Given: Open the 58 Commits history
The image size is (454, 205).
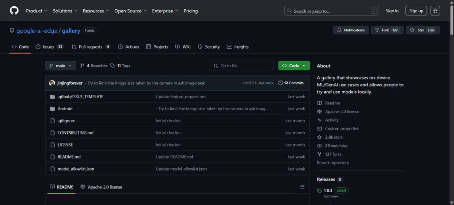Looking at the screenshot, I should coord(290,83).
